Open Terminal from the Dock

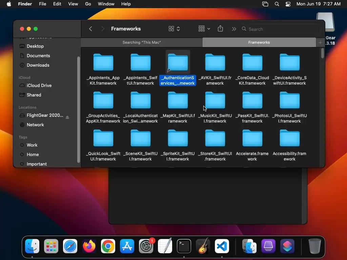[184, 246]
